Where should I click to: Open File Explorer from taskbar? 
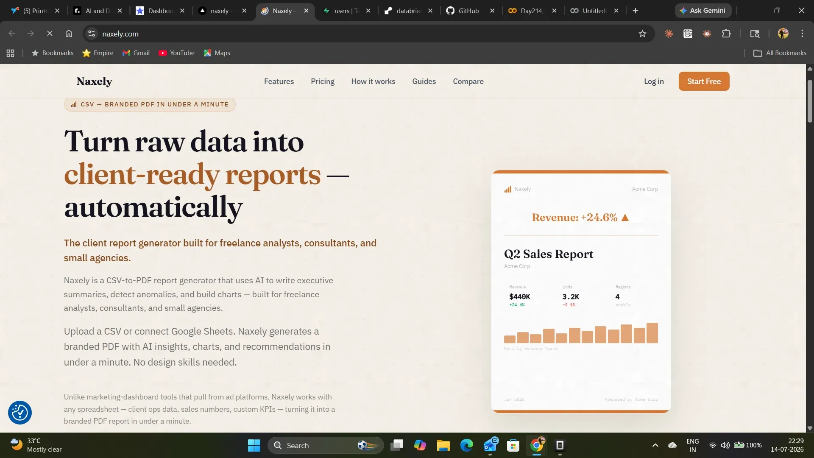click(x=443, y=445)
